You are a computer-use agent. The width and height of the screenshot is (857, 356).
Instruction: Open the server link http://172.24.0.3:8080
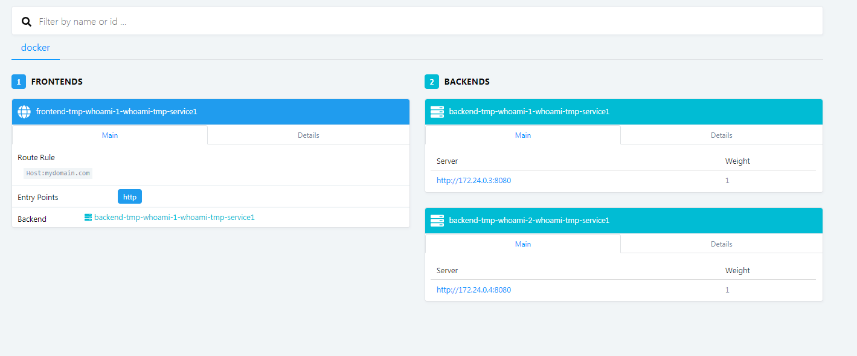(473, 180)
